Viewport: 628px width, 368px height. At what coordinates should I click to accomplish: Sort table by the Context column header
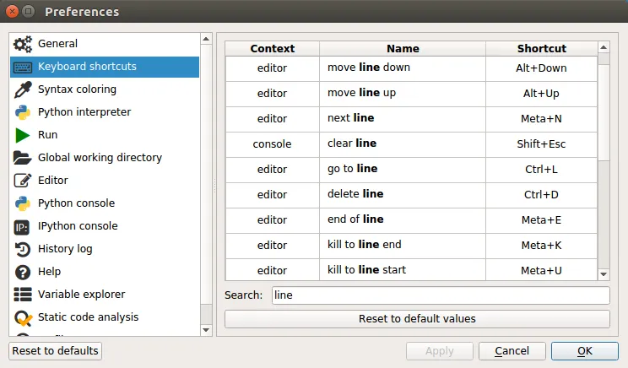(x=273, y=48)
